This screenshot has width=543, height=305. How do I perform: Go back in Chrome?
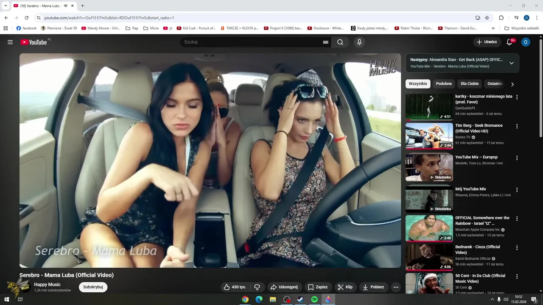click(6, 18)
